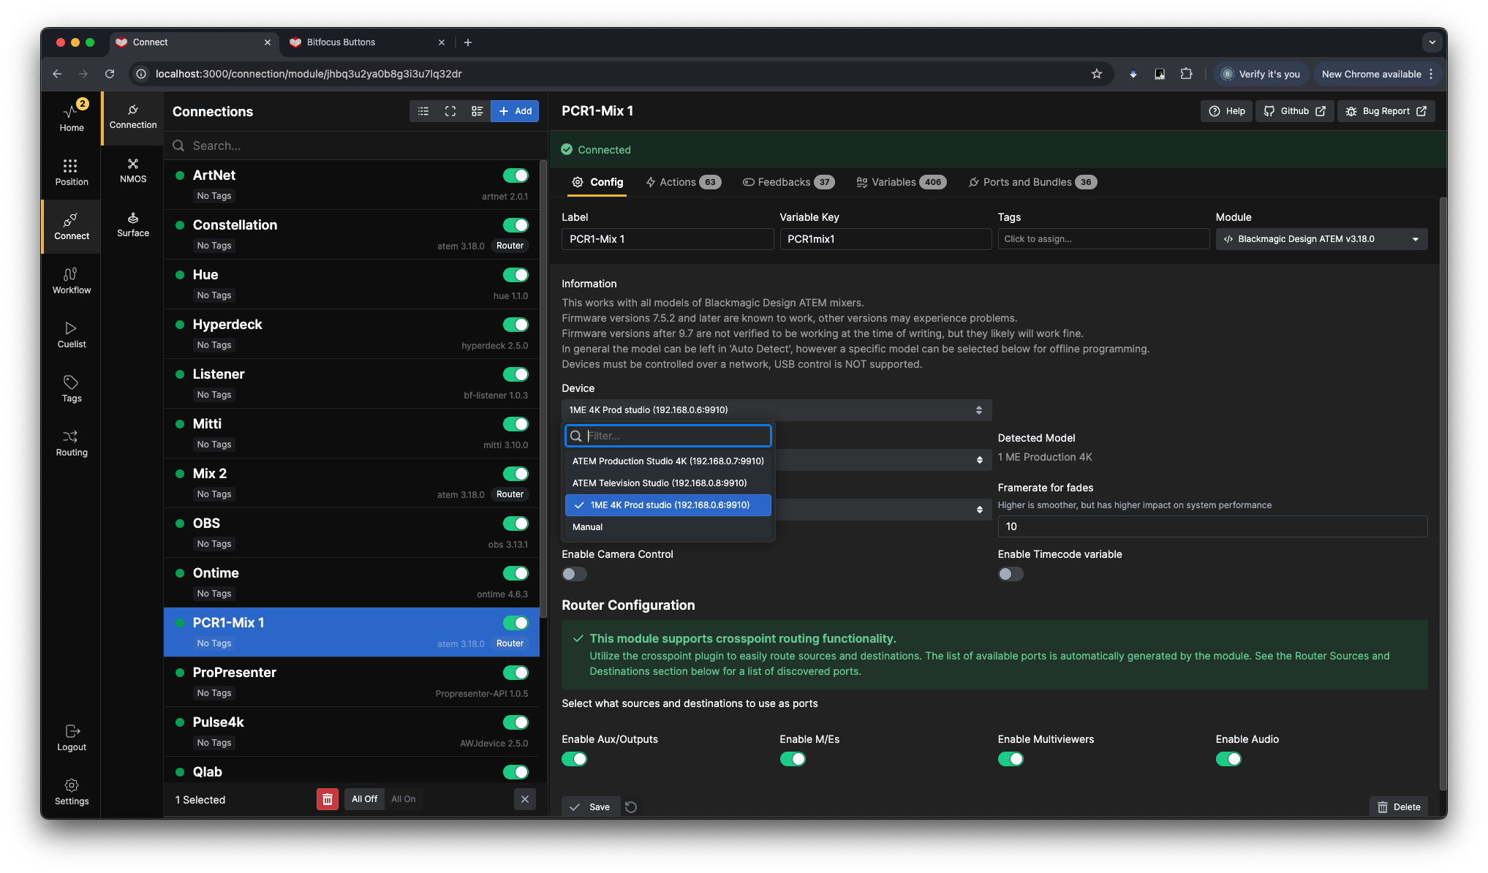Open the Bug Report link
The height and width of the screenshot is (873, 1488).
1386,111
